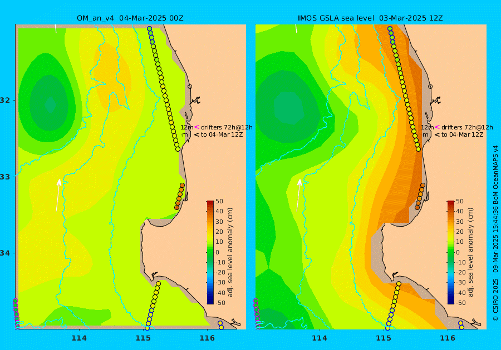Click the left map's sea level anomaly colorbar
The height and width of the screenshot is (350, 501).
coord(210,252)
